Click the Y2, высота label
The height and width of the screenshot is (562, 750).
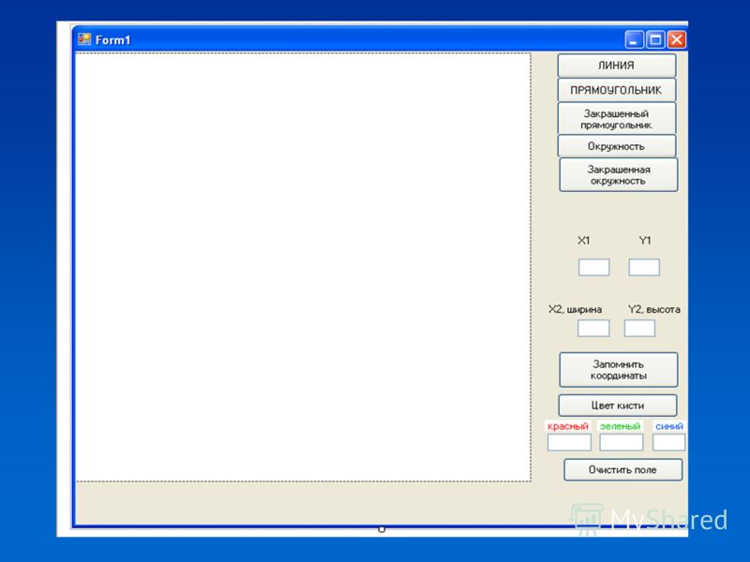click(654, 310)
